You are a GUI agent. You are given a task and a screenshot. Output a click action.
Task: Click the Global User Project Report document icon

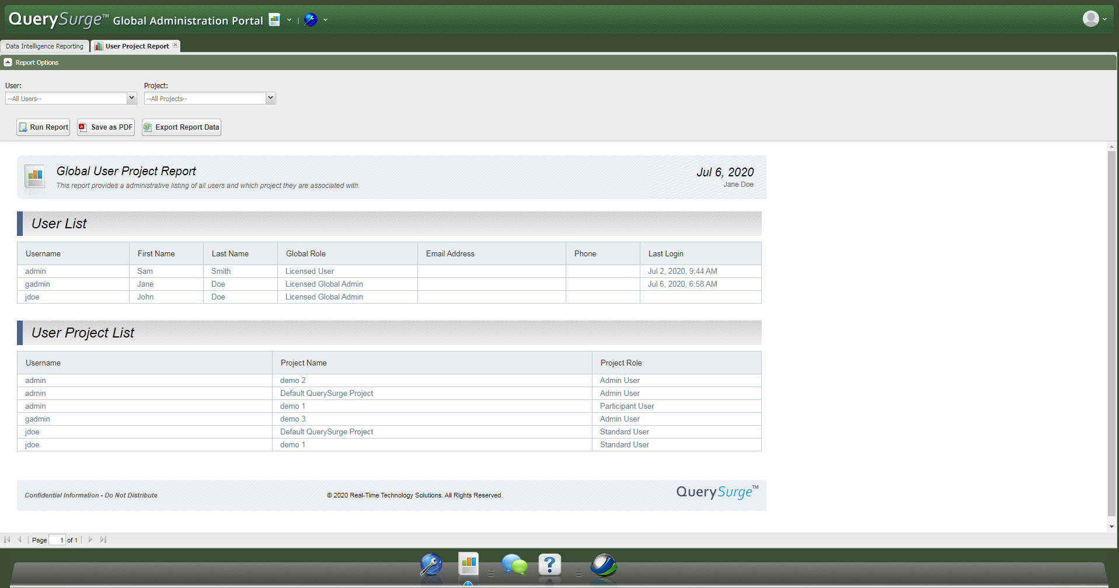pos(35,176)
